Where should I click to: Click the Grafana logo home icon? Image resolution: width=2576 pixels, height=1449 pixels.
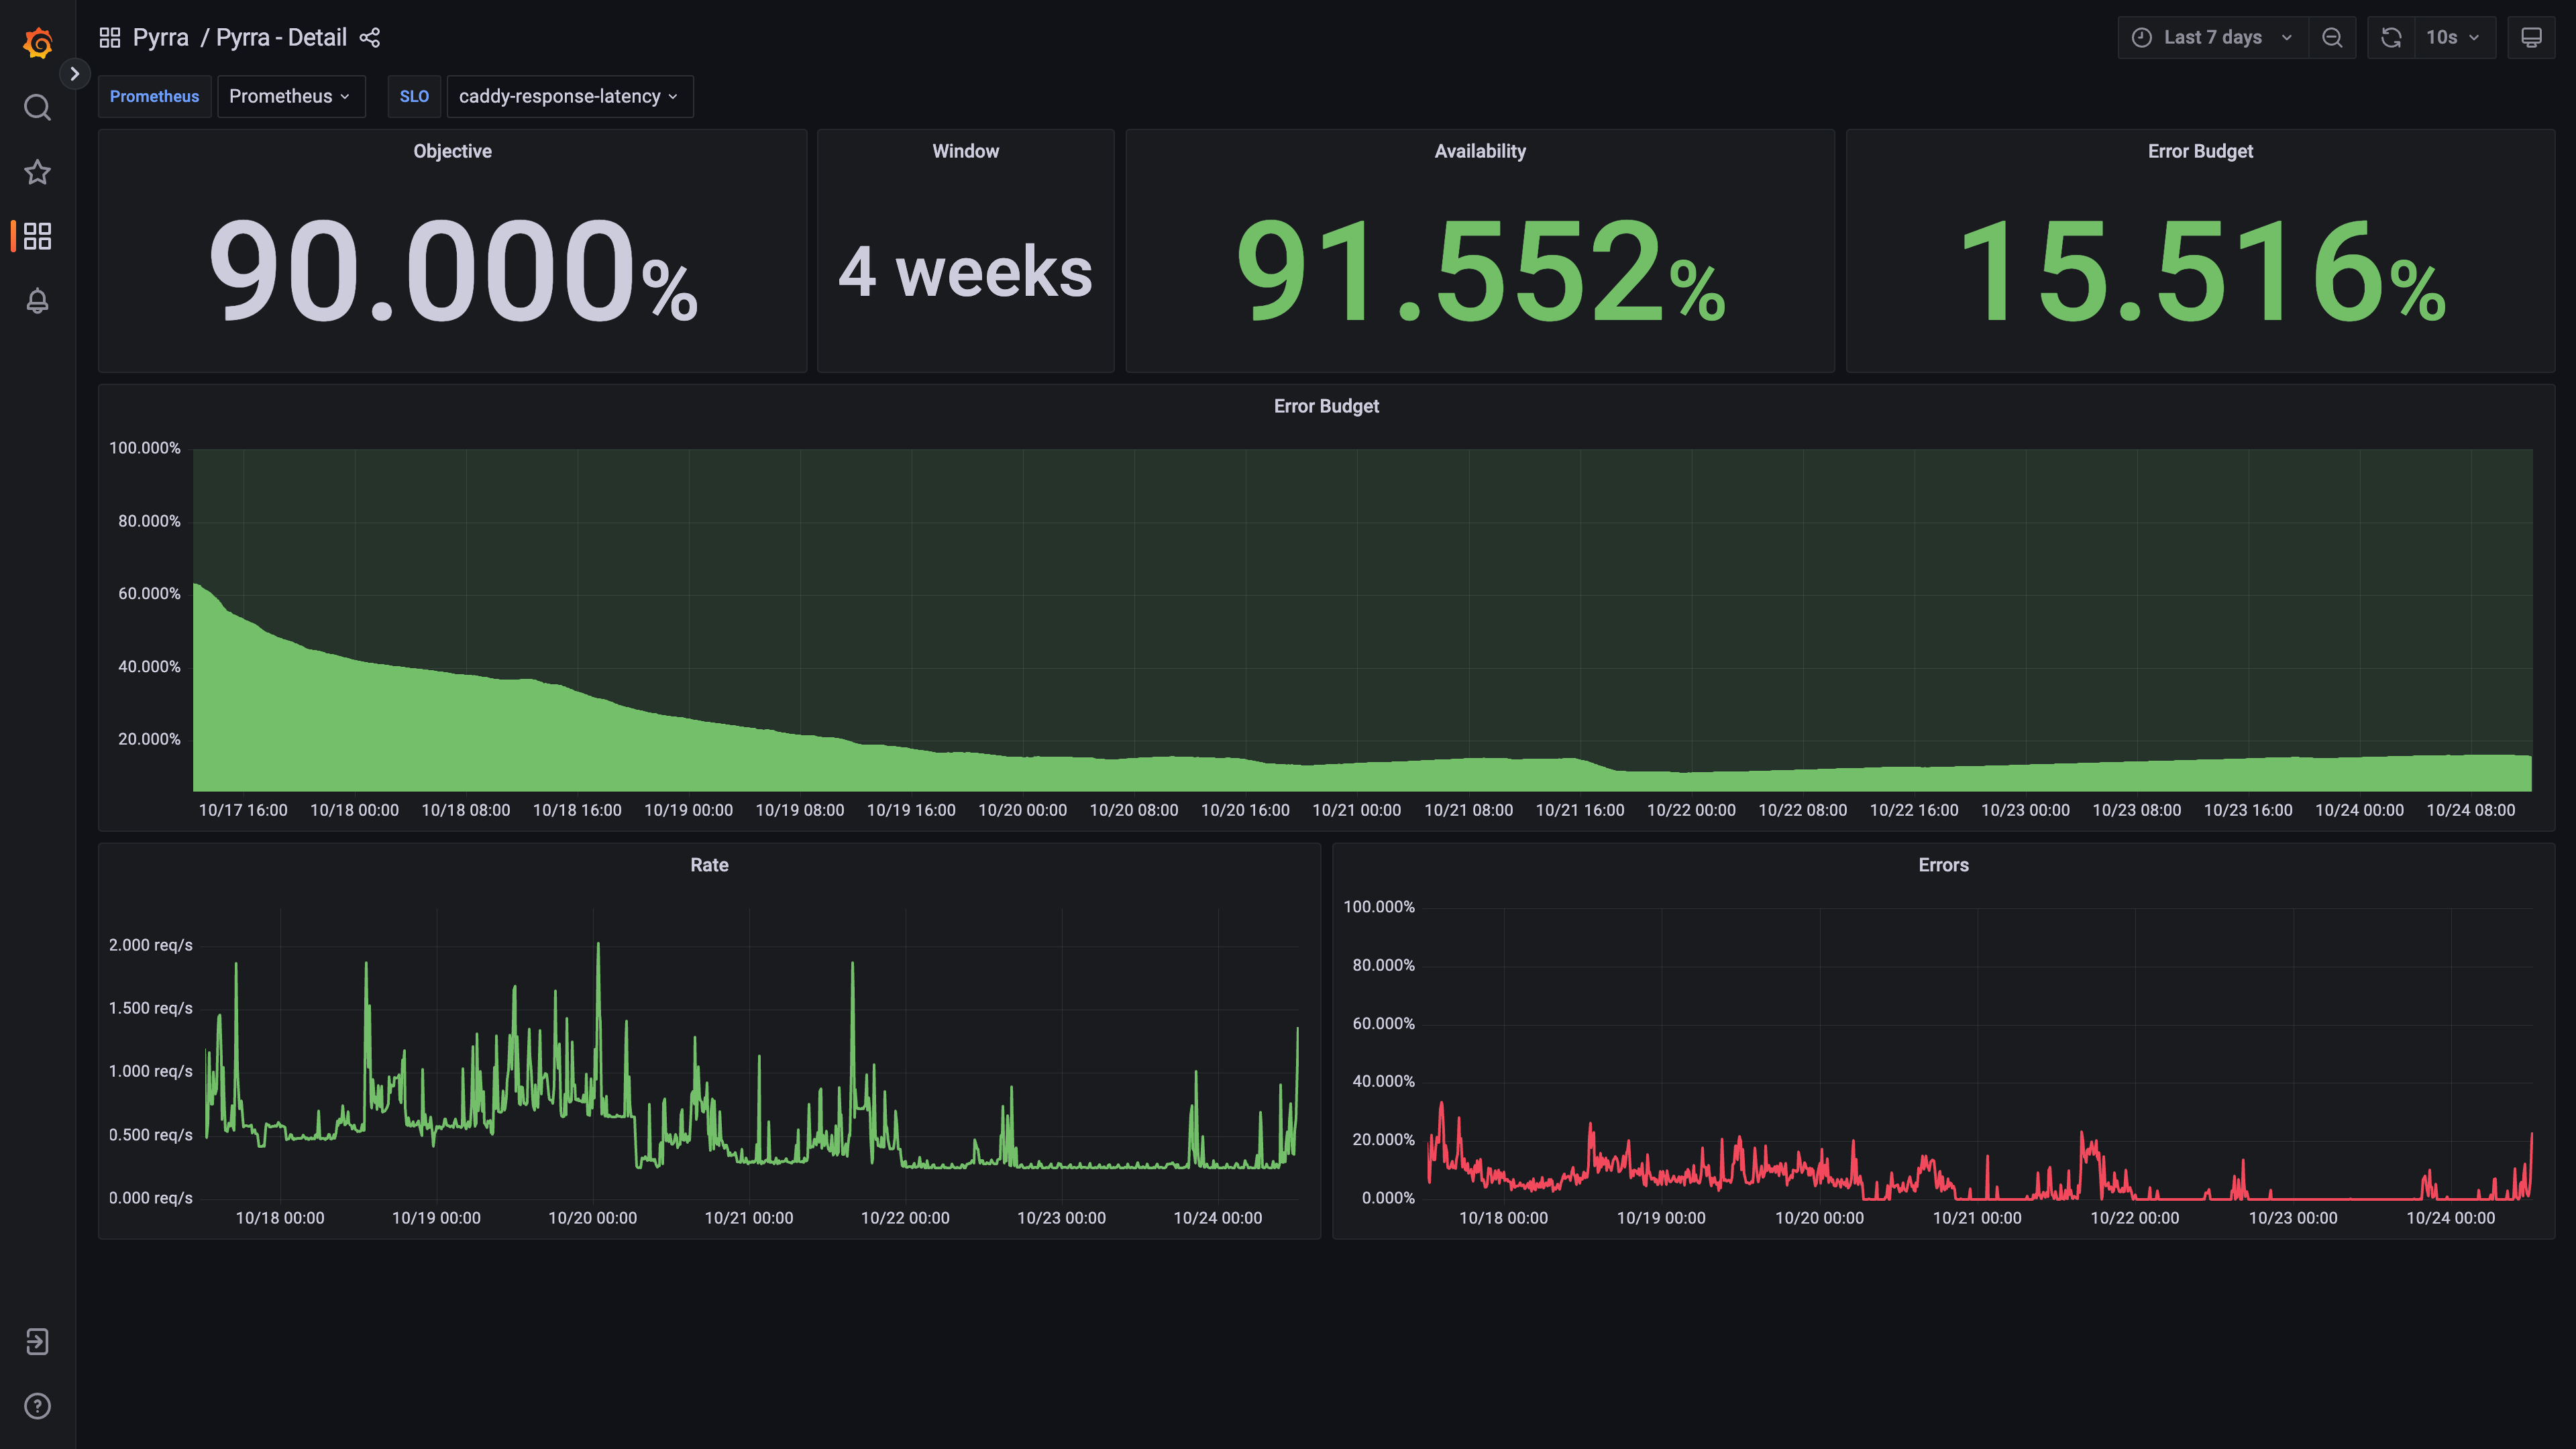37,43
